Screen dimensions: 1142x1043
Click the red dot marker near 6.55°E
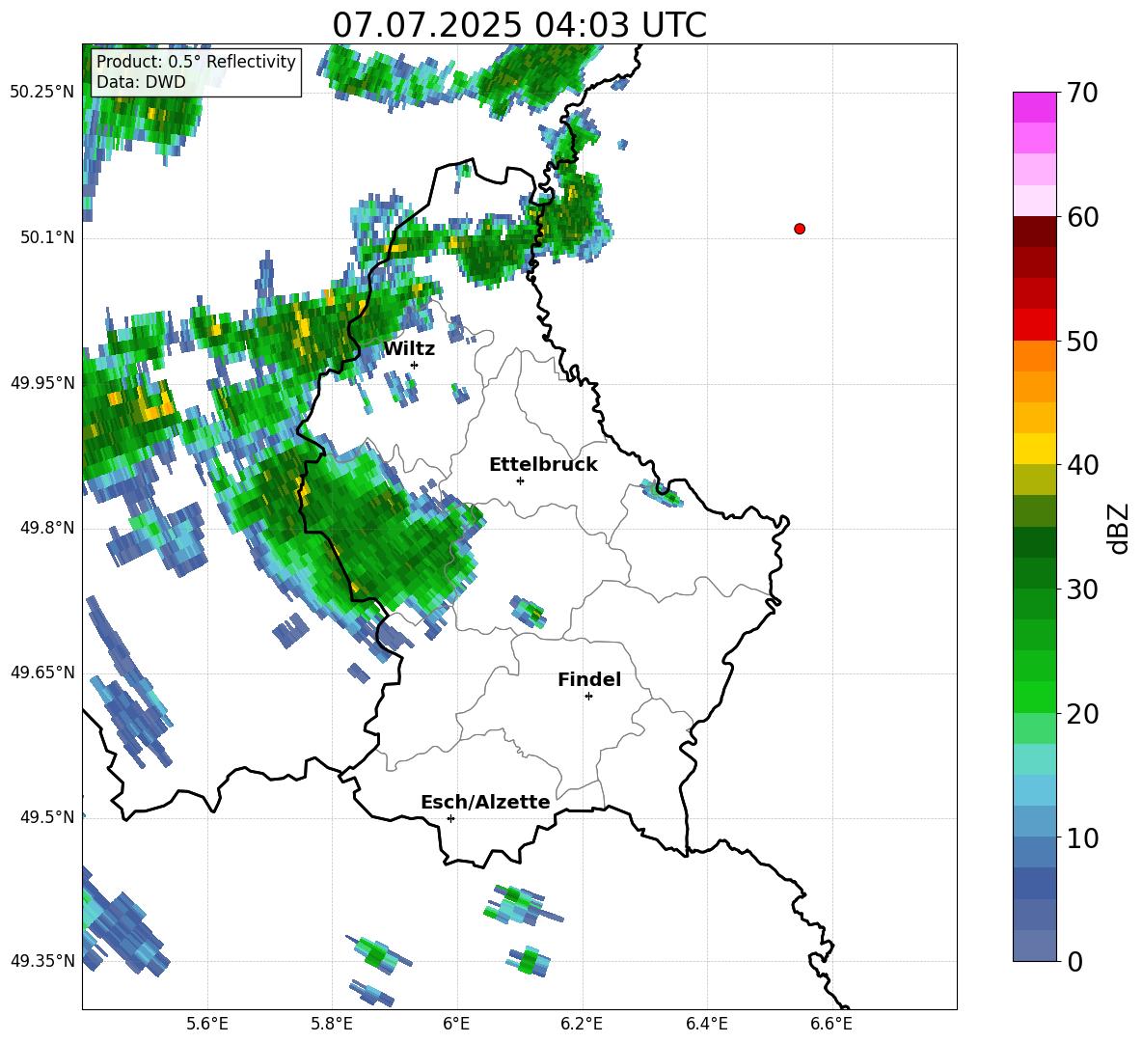coord(799,229)
